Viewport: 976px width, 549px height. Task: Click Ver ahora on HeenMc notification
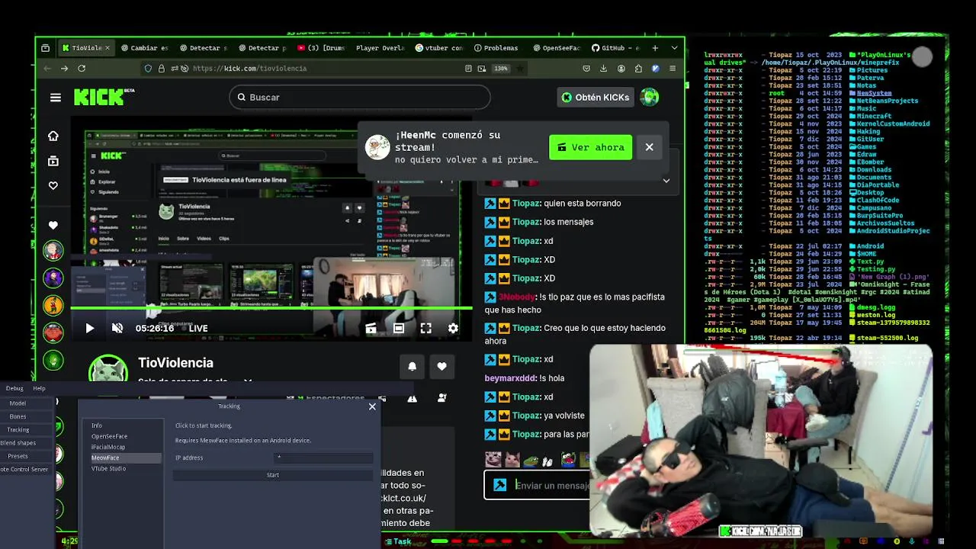click(x=590, y=147)
